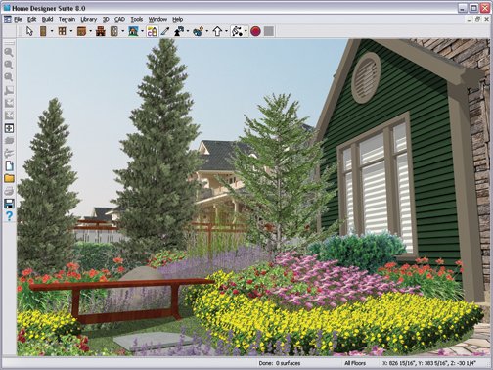Click the wooden bench in the 3D view
493x370 pixels.
tap(122, 301)
